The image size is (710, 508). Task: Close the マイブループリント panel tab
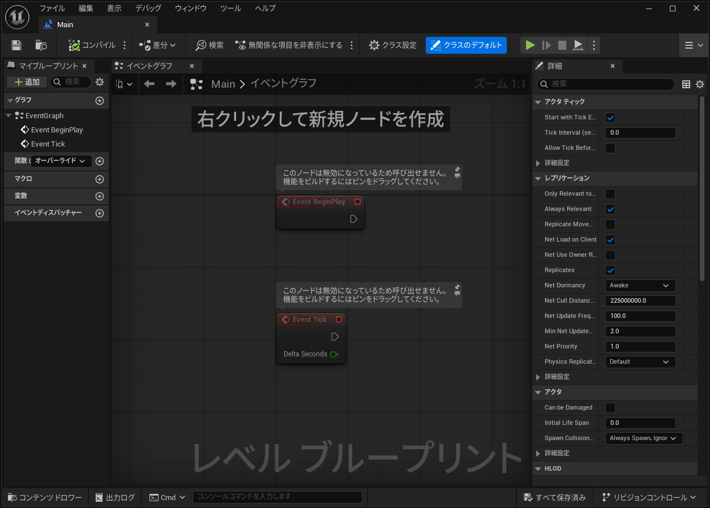click(84, 66)
